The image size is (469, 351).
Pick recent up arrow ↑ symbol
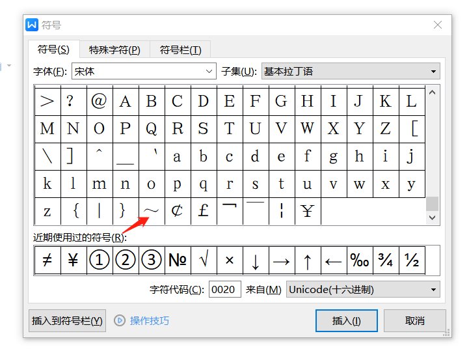[x=308, y=260]
